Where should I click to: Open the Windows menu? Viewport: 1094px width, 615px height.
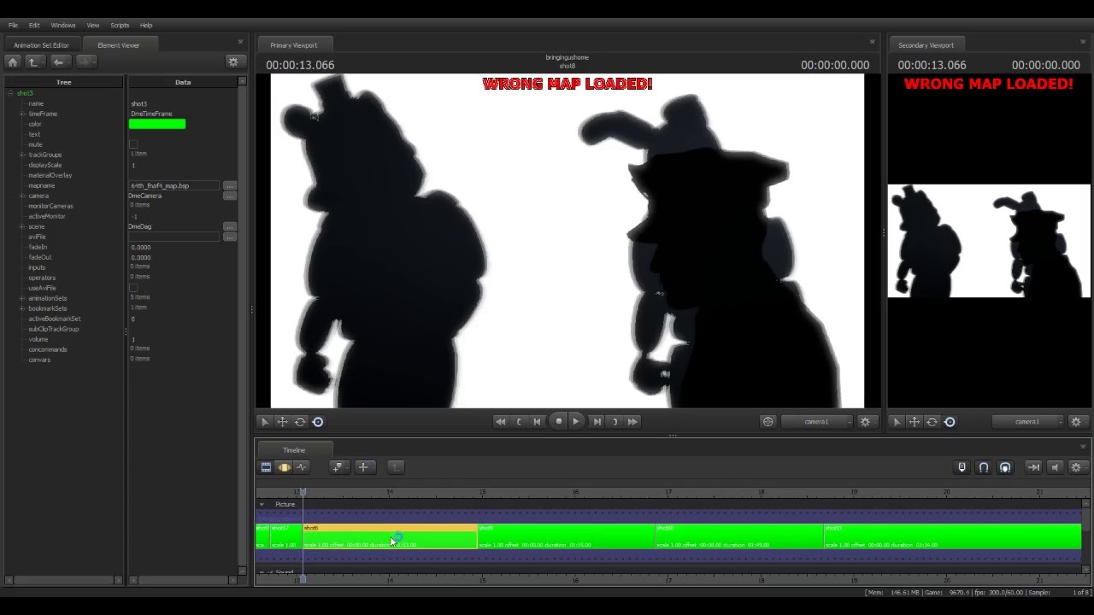coord(63,26)
